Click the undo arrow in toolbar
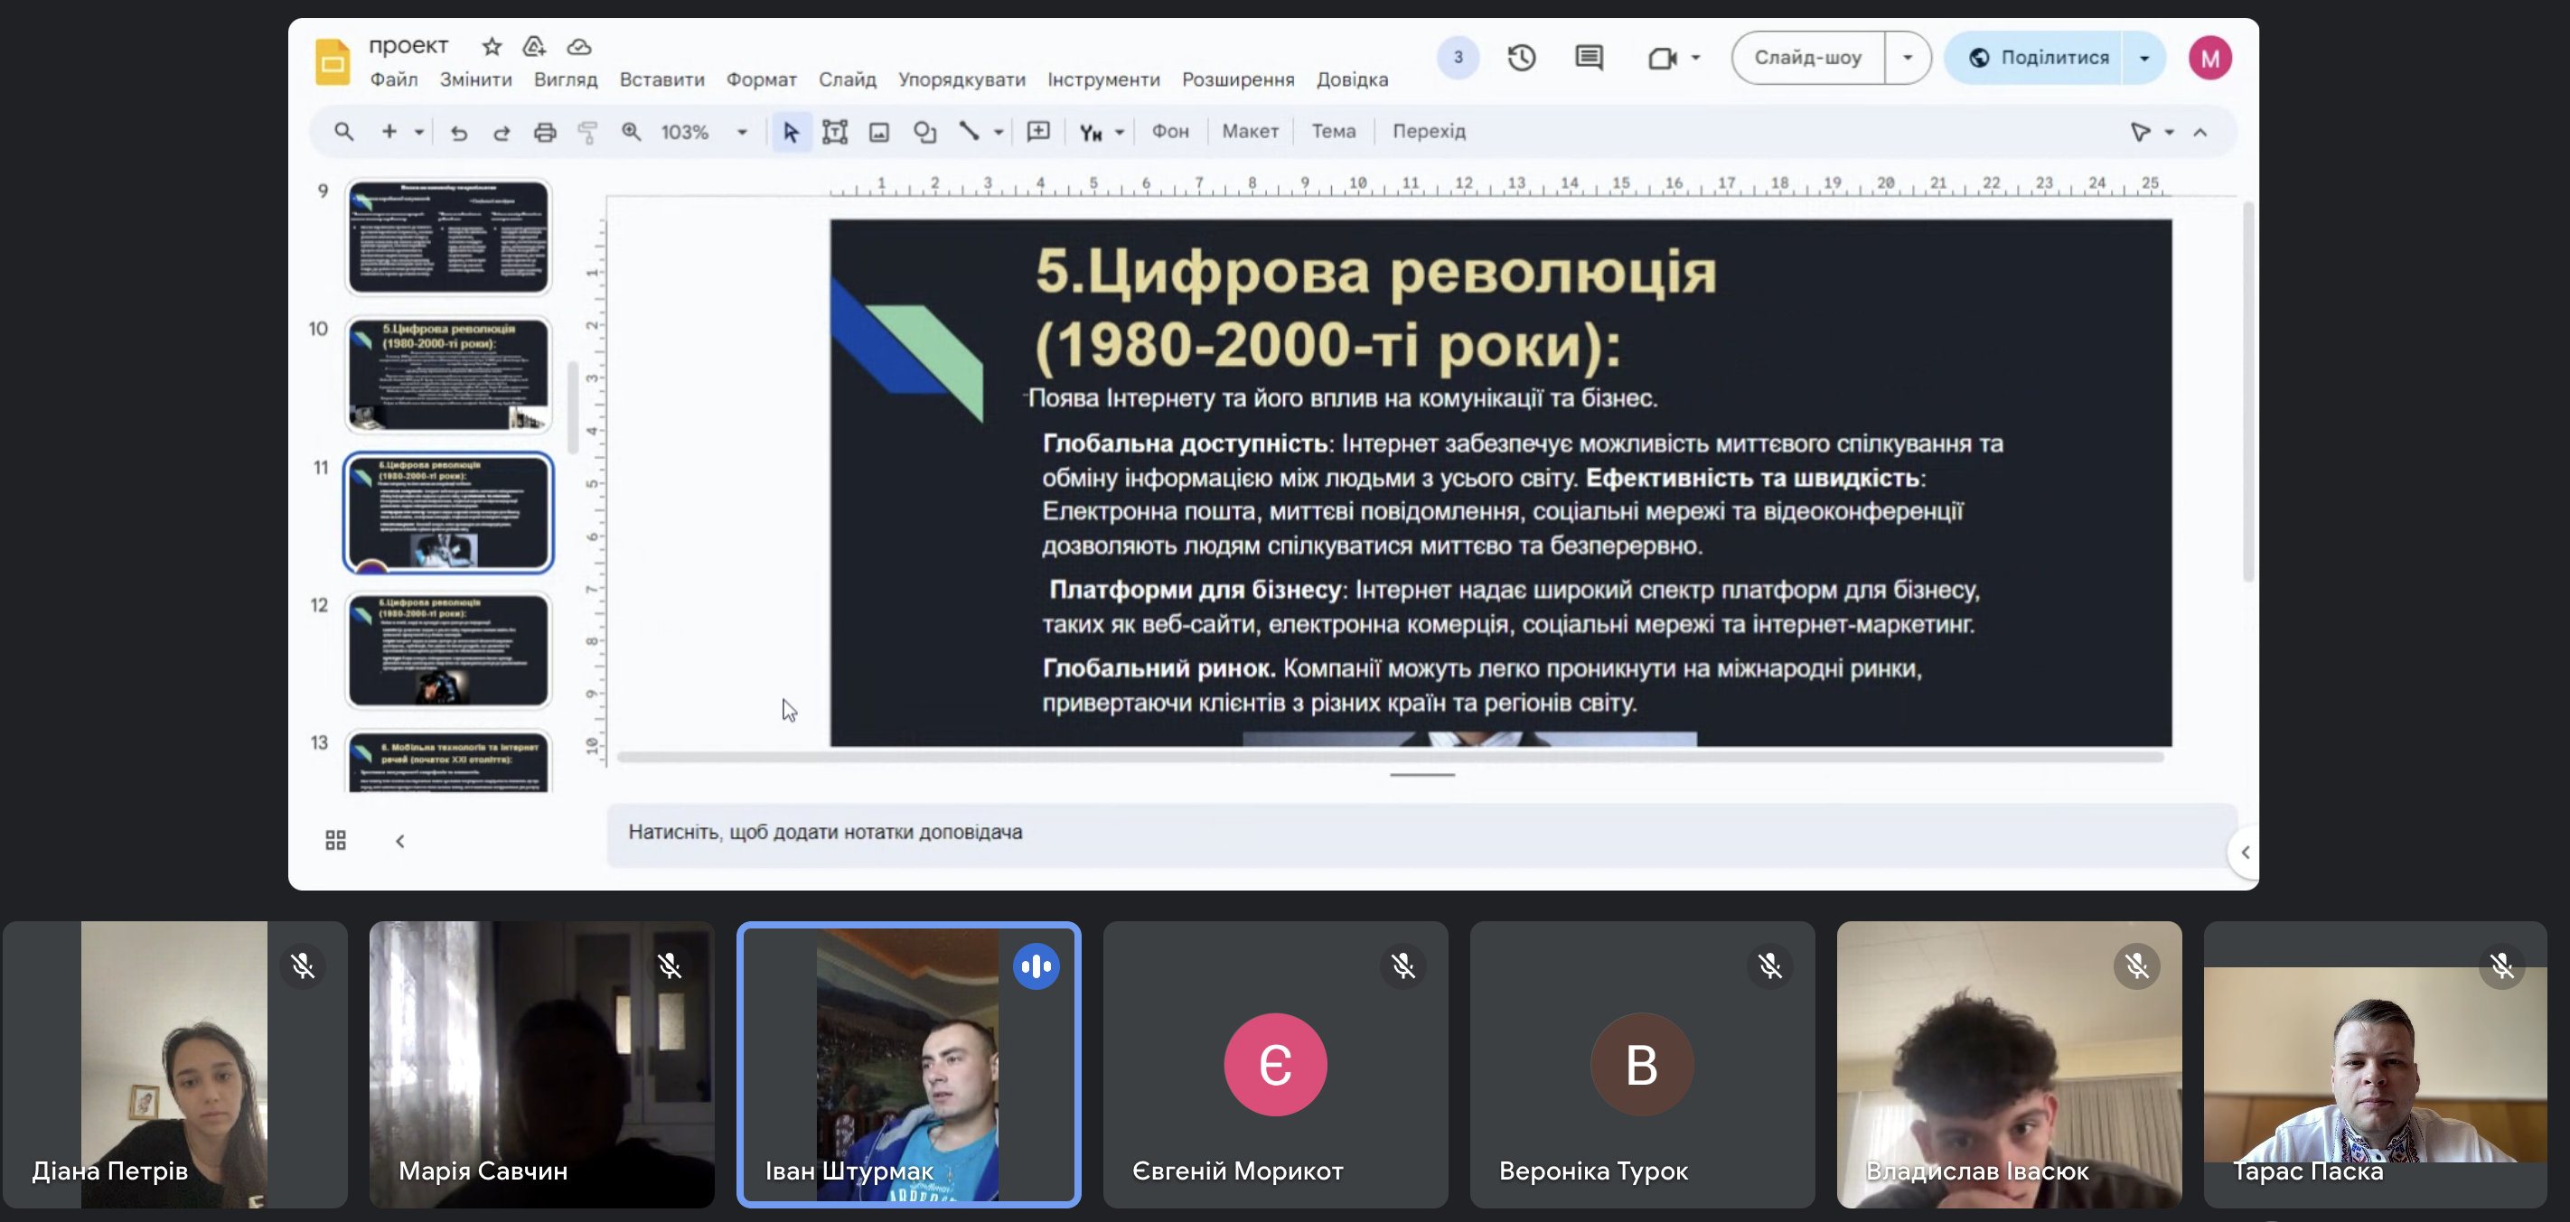The image size is (2570, 1222). point(458,132)
